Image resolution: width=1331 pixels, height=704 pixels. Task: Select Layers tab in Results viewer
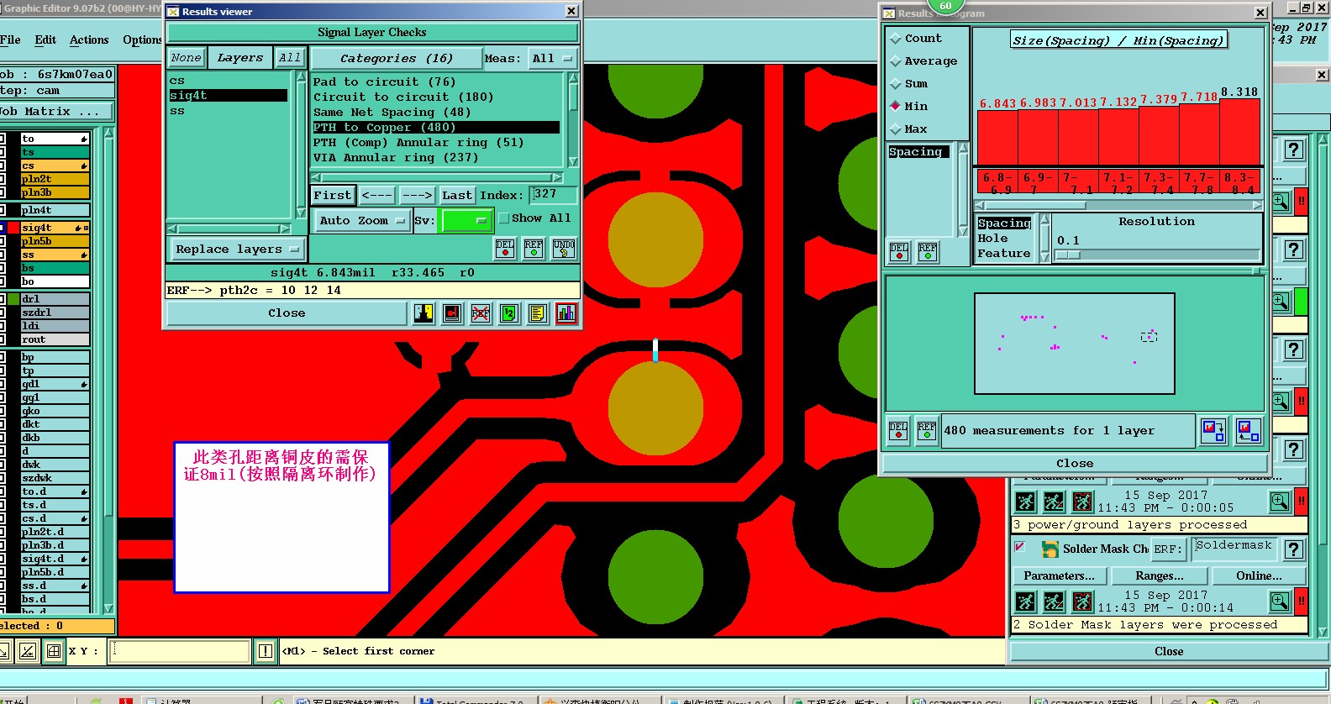(239, 58)
